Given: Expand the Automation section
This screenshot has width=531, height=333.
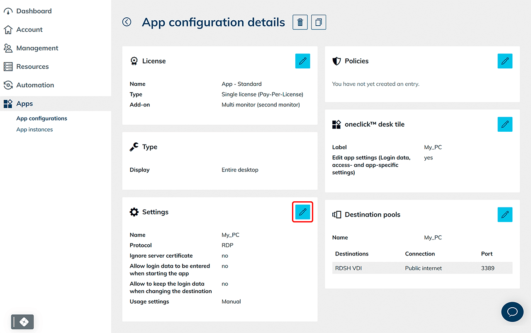Looking at the screenshot, I should [35, 85].
